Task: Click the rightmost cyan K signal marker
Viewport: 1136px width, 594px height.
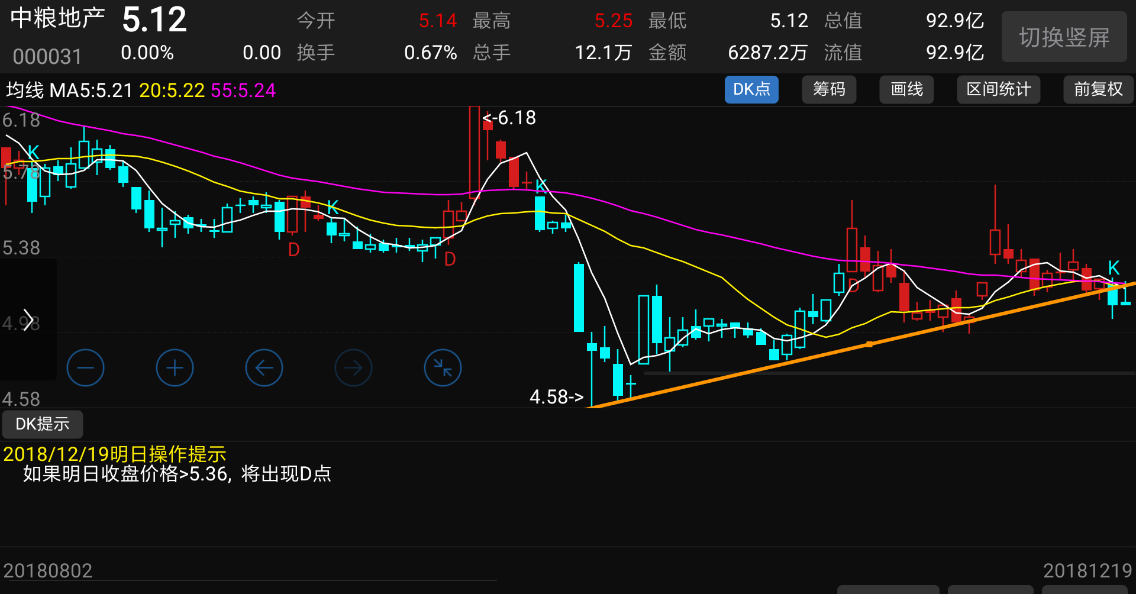Action: click(1114, 267)
